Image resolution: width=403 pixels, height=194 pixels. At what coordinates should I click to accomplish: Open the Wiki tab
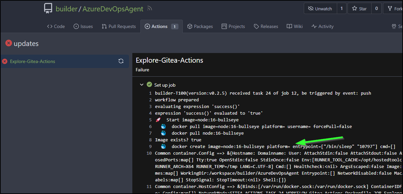(x=295, y=26)
